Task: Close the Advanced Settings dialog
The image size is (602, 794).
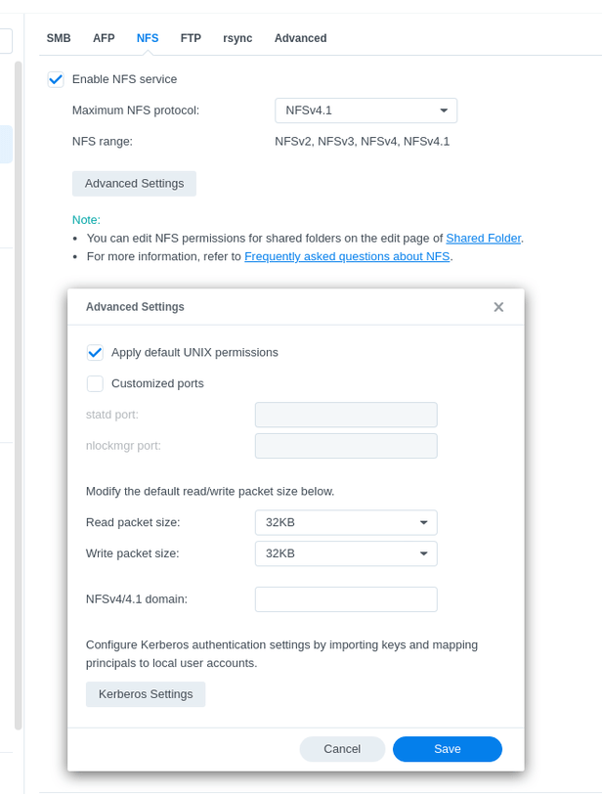Action: click(x=498, y=307)
